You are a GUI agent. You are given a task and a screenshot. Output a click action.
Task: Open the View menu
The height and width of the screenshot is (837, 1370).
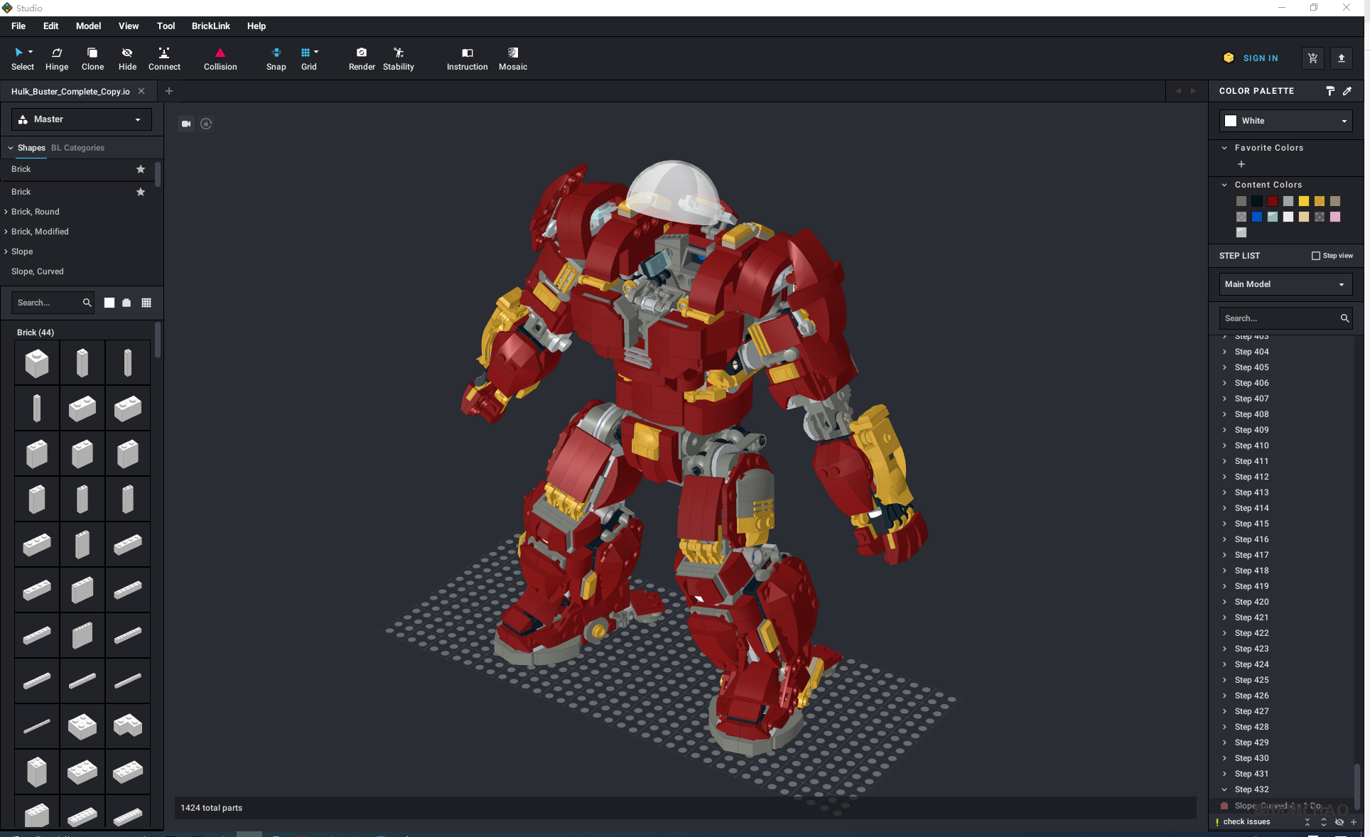129,26
